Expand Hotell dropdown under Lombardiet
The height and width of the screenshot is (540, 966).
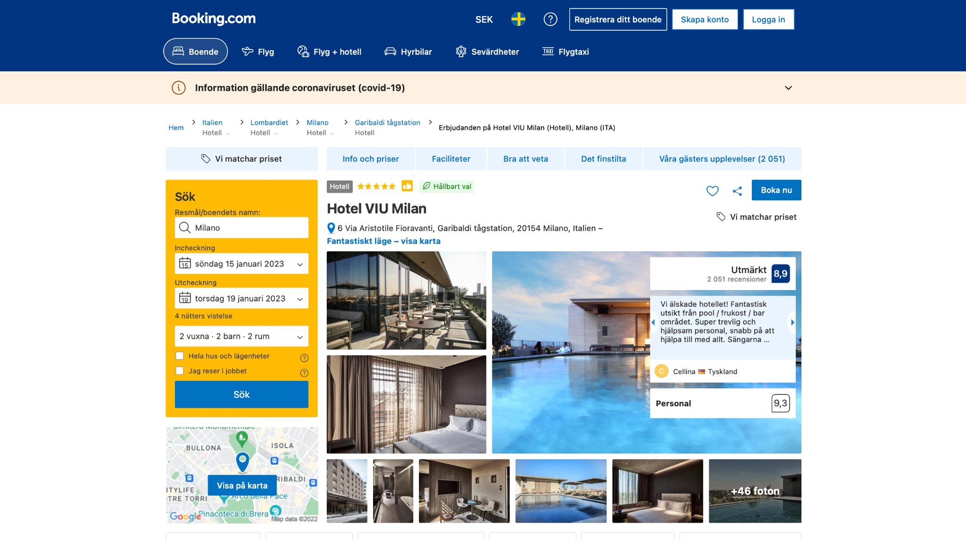coord(265,133)
